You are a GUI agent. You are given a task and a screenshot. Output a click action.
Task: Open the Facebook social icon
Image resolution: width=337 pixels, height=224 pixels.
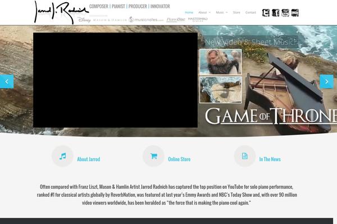coord(276,13)
